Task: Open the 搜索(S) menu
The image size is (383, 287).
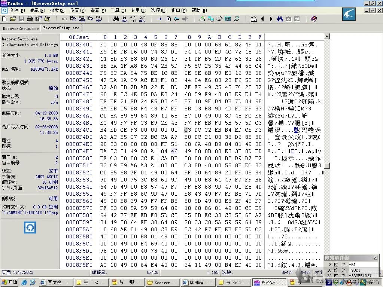Action: 58,10
